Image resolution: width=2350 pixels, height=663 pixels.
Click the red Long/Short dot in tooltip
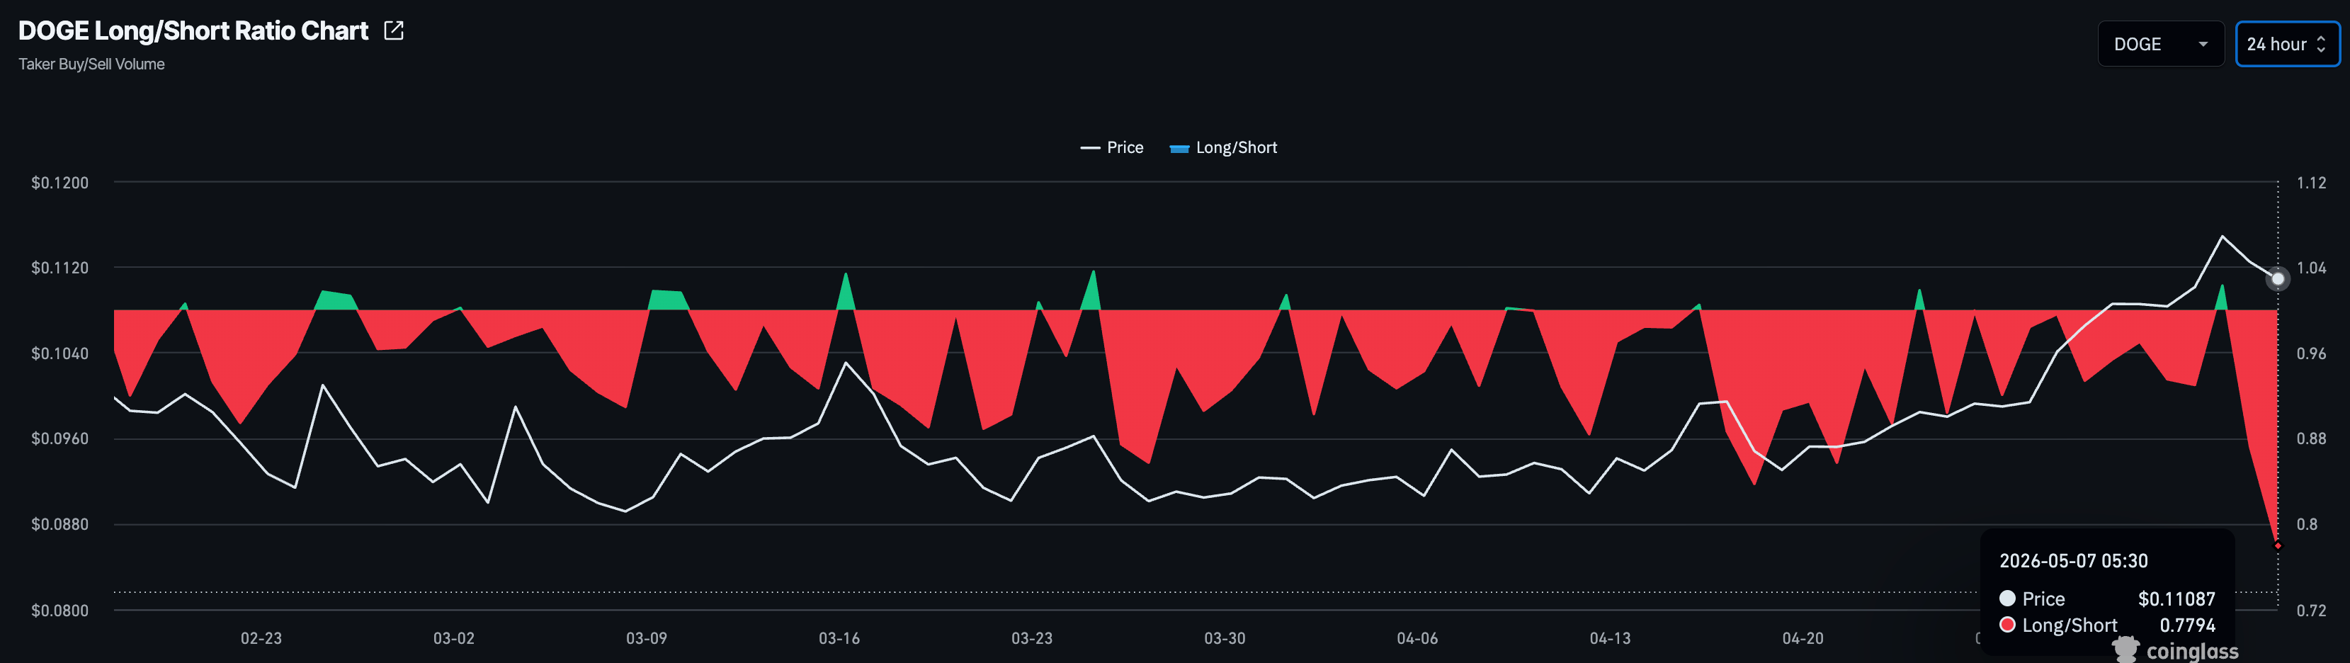[2007, 625]
